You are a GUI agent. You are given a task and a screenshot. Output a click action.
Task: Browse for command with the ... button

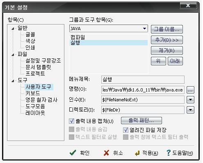tap(190, 90)
